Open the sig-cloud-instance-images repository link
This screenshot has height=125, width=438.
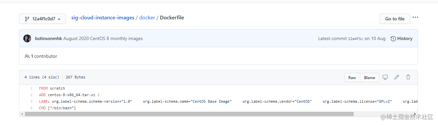103,18
